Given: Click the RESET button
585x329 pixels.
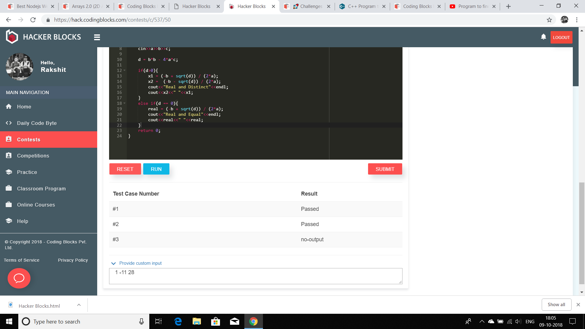Looking at the screenshot, I should pos(125,169).
